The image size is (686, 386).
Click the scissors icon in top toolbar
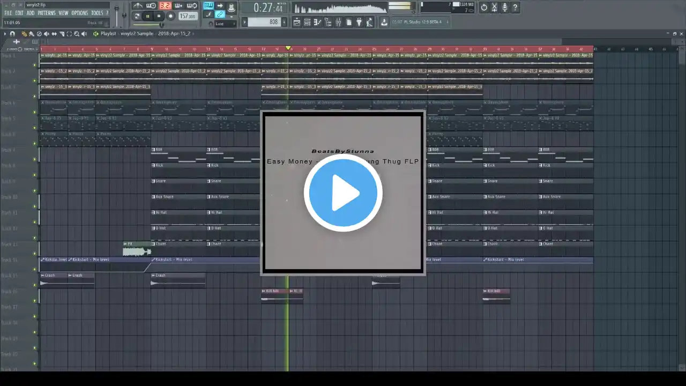pyautogui.click(x=495, y=8)
